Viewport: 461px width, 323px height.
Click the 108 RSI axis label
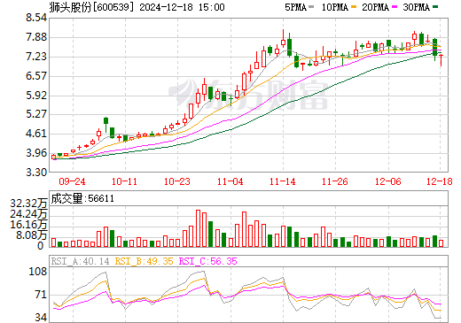pos(38,271)
